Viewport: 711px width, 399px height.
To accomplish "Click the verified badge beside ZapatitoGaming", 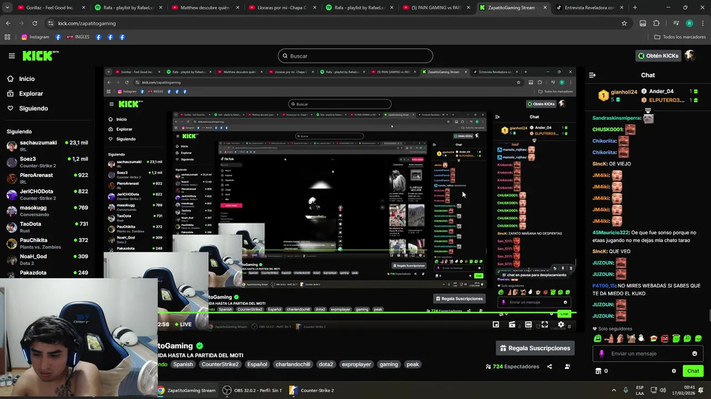I will (199, 346).
